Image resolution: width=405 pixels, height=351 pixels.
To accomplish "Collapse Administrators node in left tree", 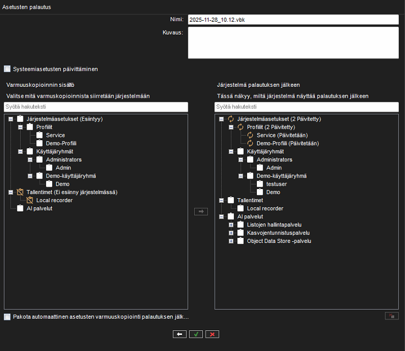I will [30, 160].
